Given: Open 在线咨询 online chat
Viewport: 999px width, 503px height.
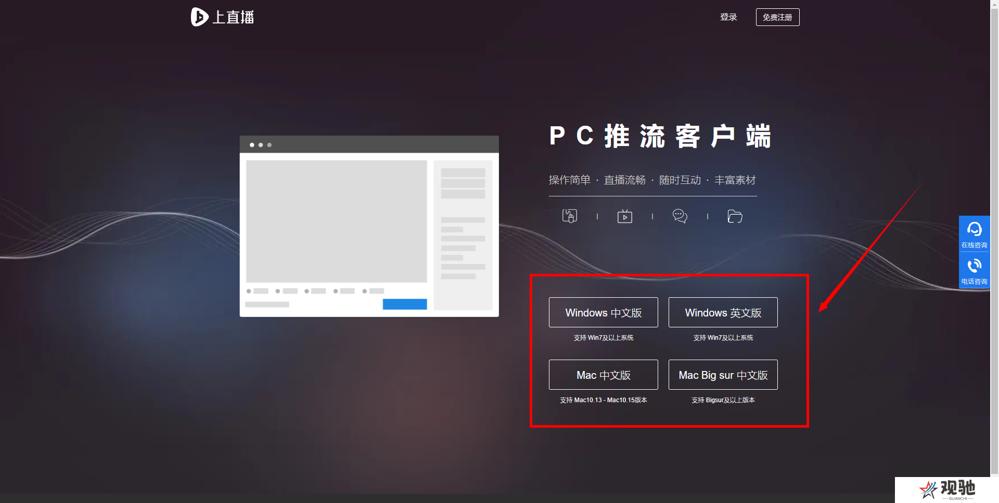Looking at the screenshot, I should [974, 234].
